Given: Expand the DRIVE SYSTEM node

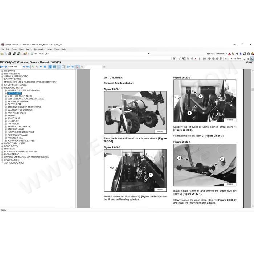Looking at the screenshot, I should point(2,146).
